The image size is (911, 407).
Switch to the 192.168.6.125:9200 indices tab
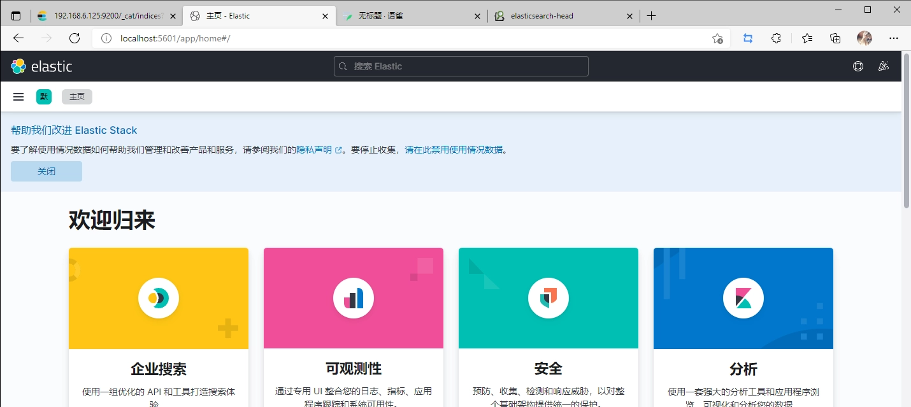tap(102, 16)
